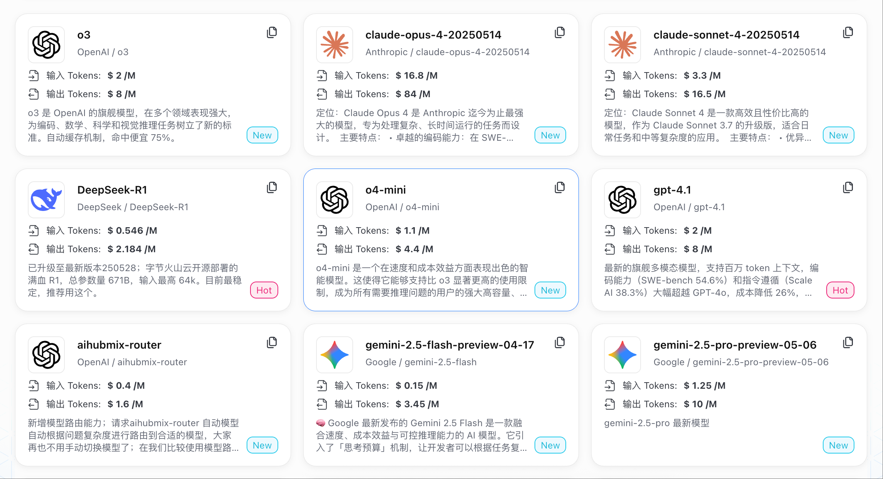Open the claude-sonnet-4-20250514 title
This screenshot has width=883, height=479.
coord(726,35)
